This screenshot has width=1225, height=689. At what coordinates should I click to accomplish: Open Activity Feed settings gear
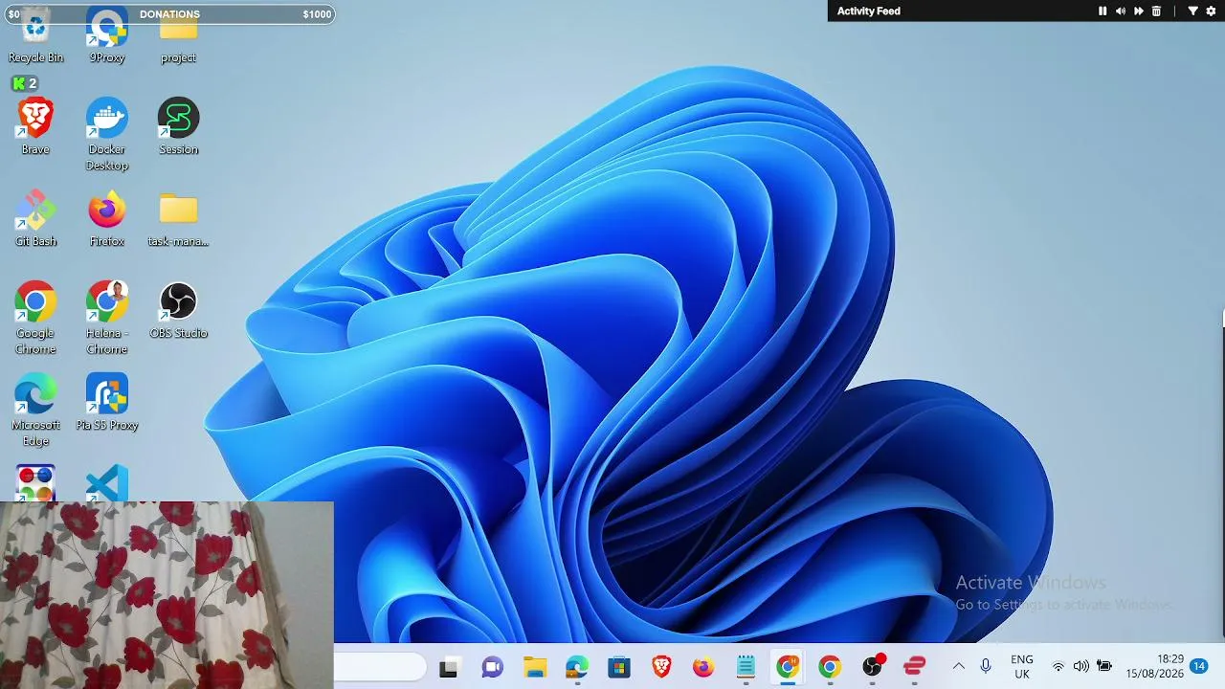1211,11
